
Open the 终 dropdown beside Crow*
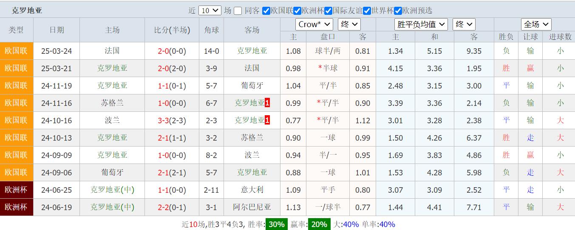(x=349, y=25)
